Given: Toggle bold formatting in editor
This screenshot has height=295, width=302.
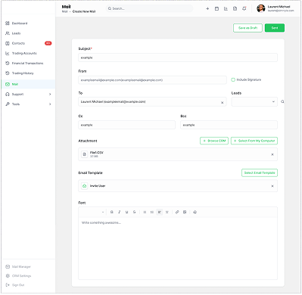Looking at the screenshot, I should 111,212.
